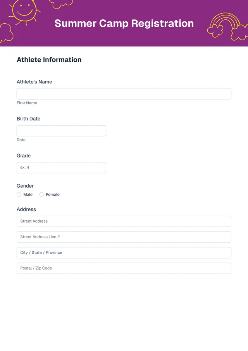Viewport: 248px width, 351px height.
Task: Click the Postal / Zip Code field
Action: coord(123,268)
